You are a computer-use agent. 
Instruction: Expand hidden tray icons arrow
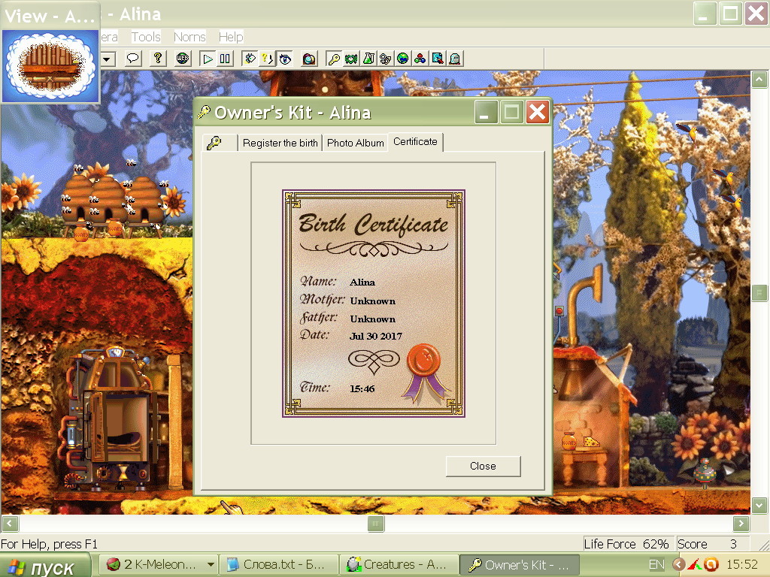[679, 565]
